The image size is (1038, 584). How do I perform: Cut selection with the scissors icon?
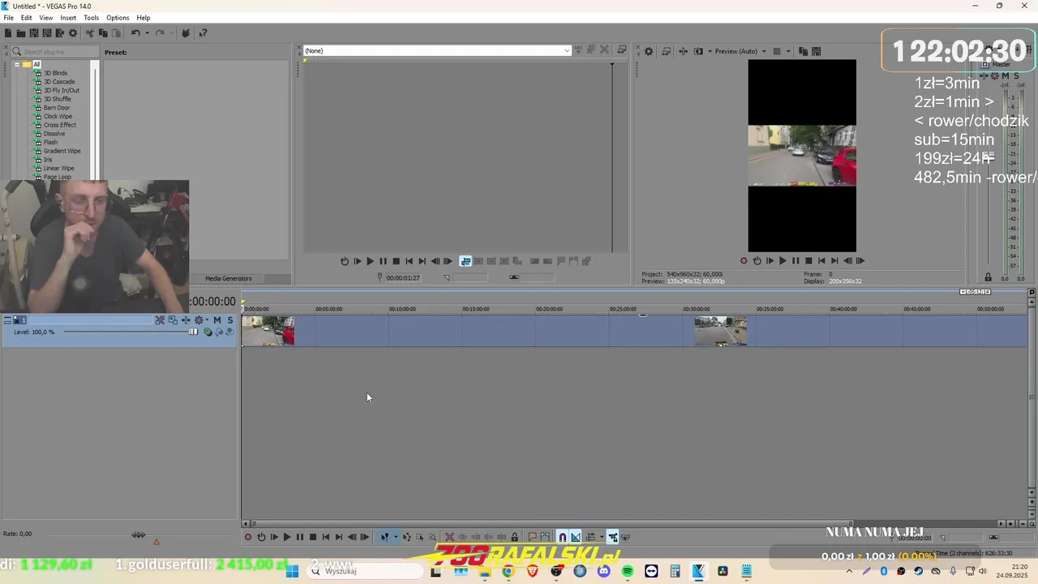click(90, 33)
